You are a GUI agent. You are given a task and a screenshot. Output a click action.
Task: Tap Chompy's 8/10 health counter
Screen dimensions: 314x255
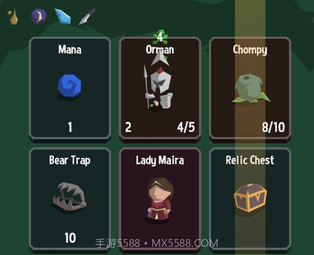click(x=273, y=127)
